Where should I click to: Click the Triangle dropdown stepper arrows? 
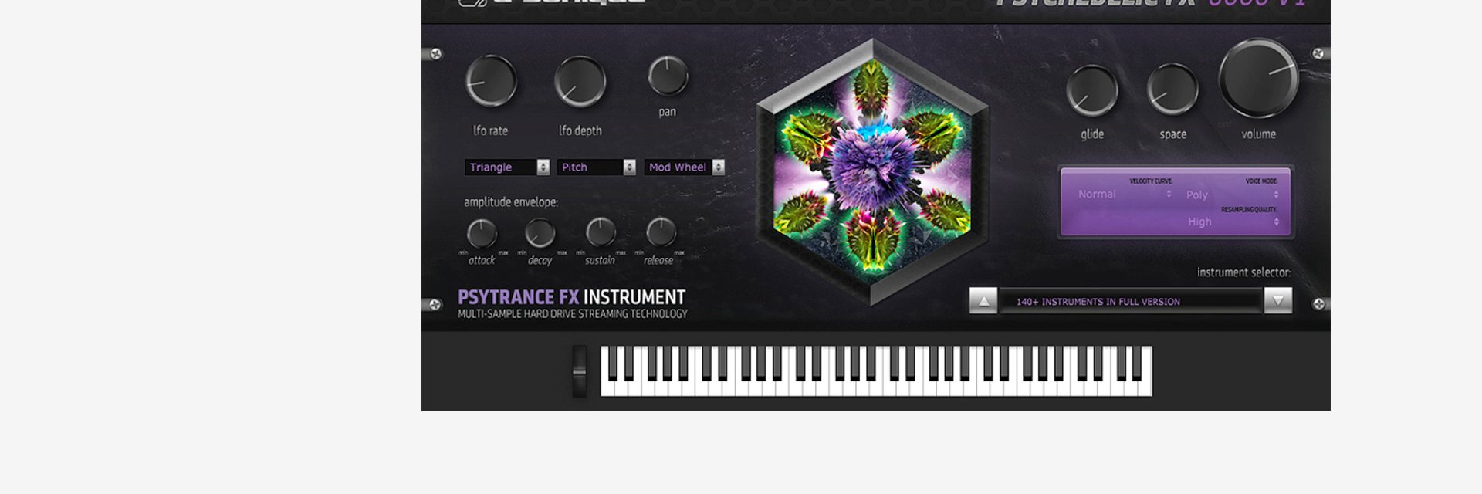[543, 167]
